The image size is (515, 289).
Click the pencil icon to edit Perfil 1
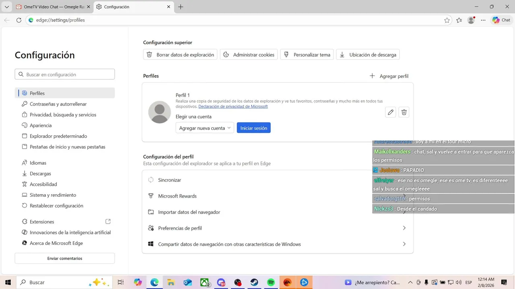point(390,112)
